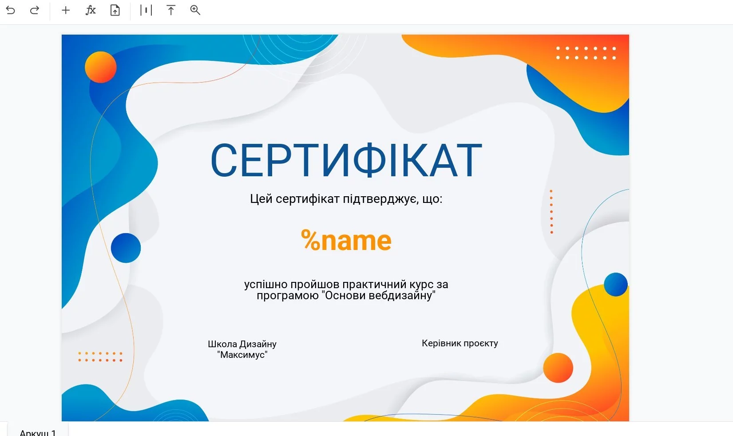Select the 'Школа Дизайну' text line
Screen dimensions: 733x436
coord(242,344)
